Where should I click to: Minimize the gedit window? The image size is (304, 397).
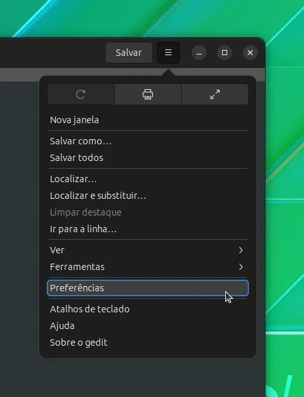[x=199, y=53]
